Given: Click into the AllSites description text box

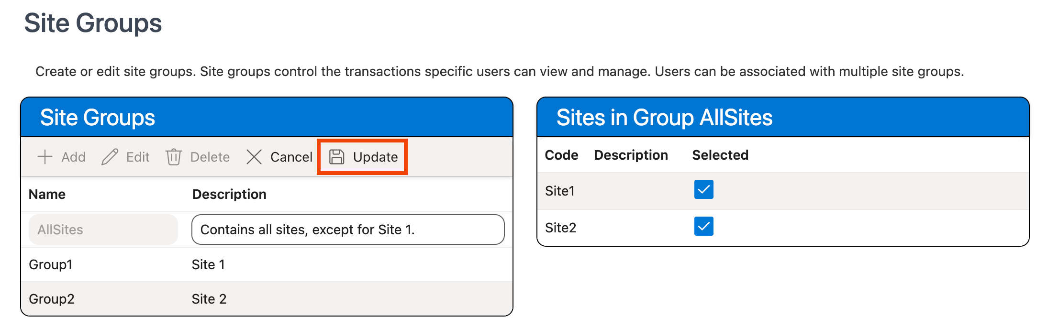Looking at the screenshot, I should point(347,230).
